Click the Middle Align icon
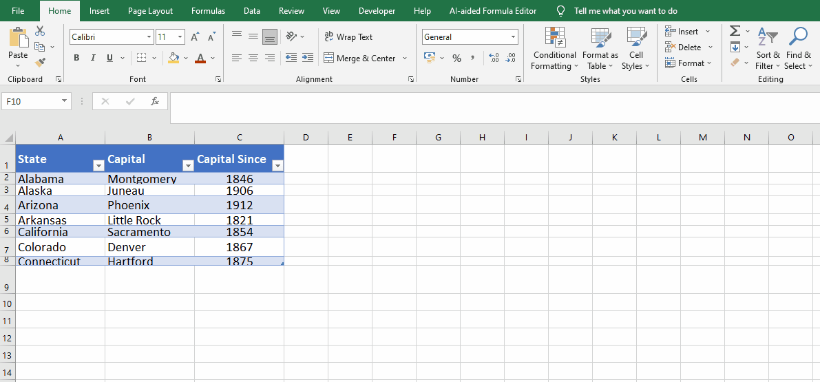The image size is (820, 382). tap(253, 36)
